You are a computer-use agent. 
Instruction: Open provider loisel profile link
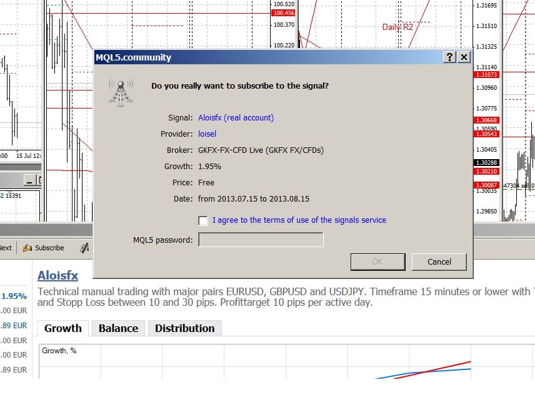coord(207,134)
